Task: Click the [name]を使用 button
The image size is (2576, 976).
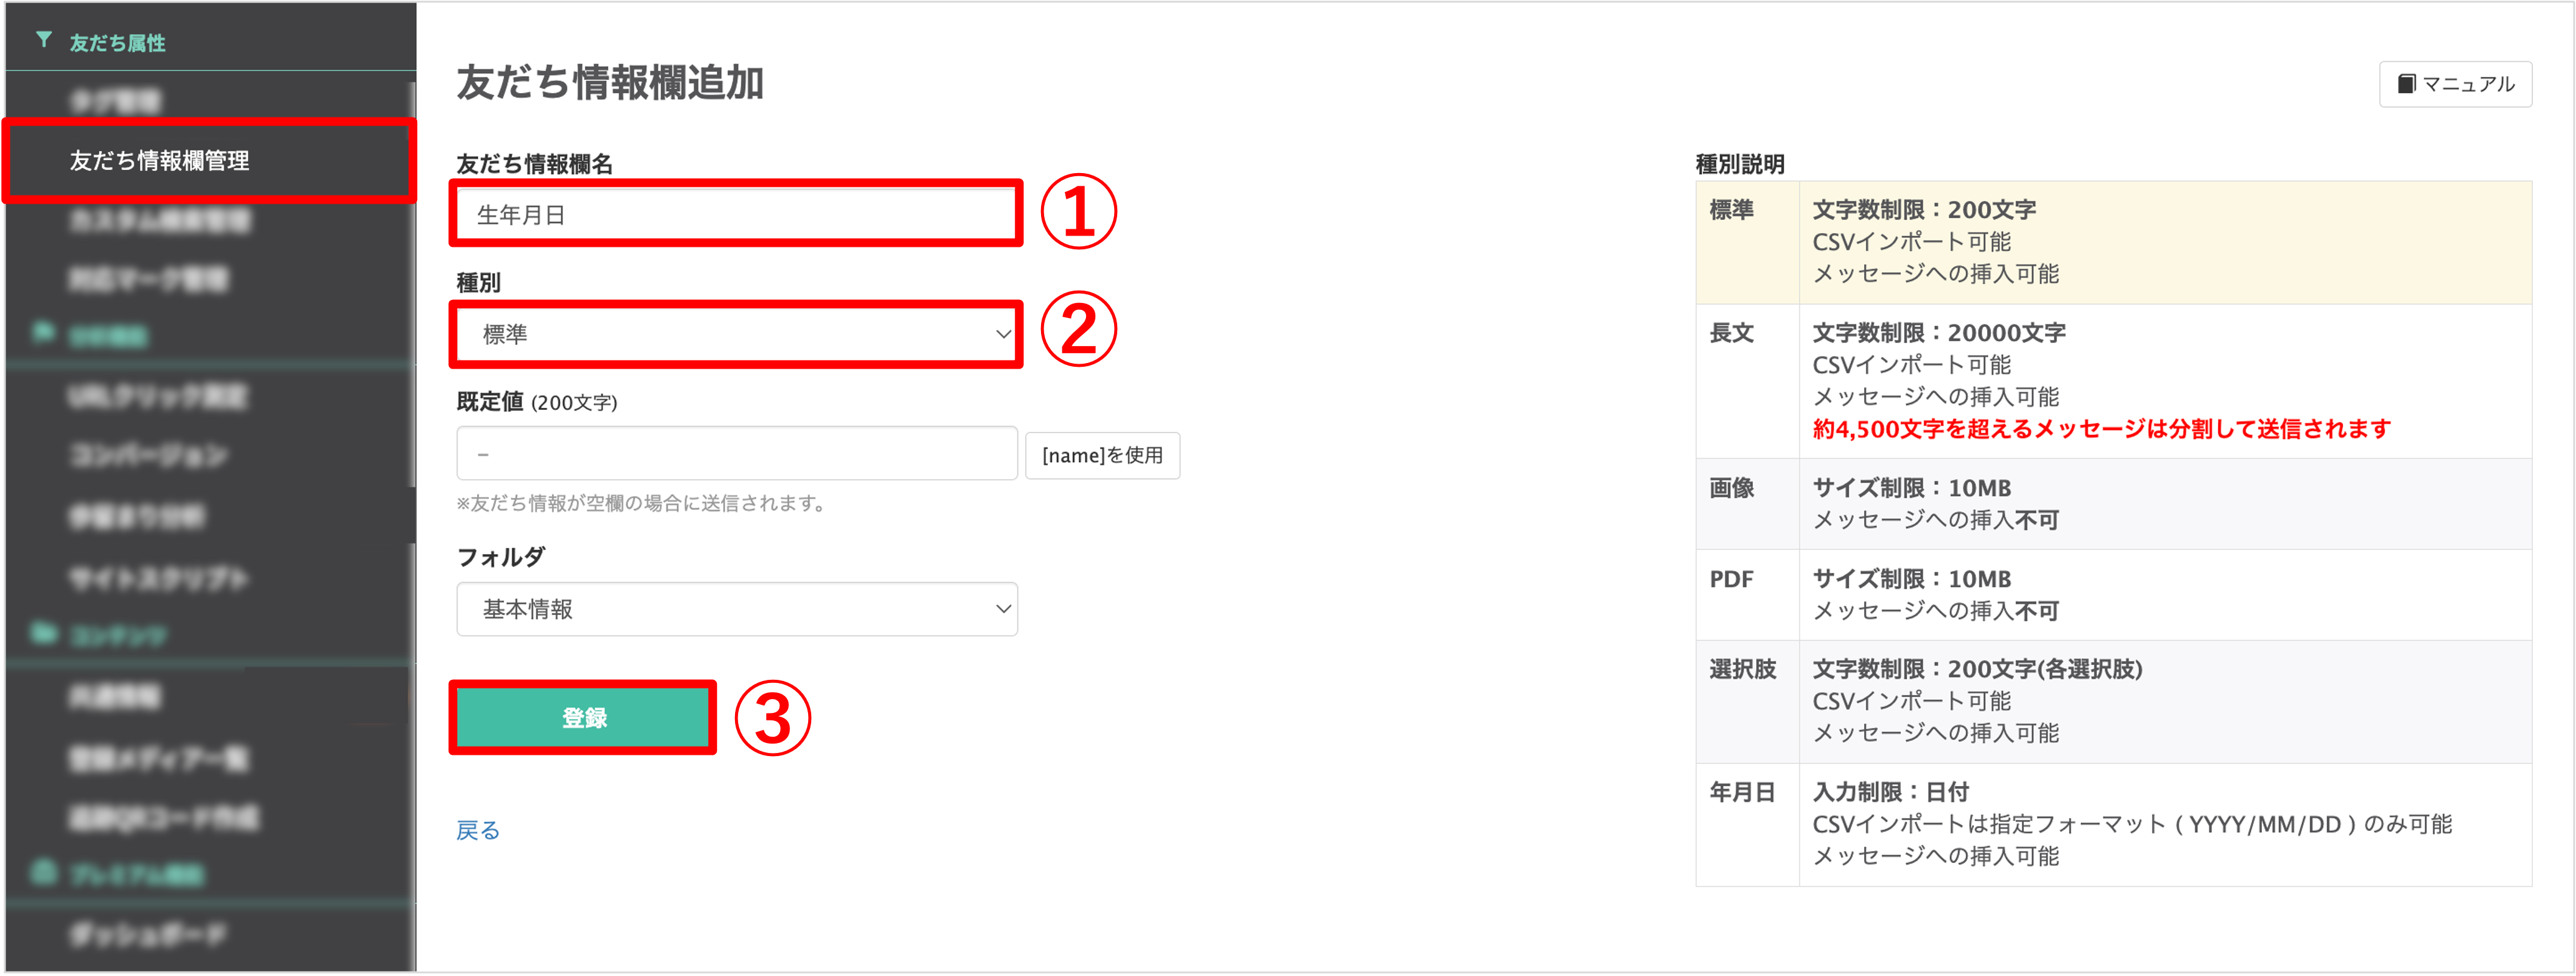Action: point(1102,456)
